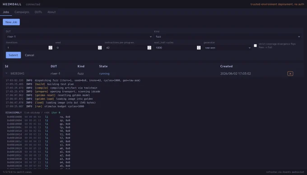
Task: Click the '1/2/3/4 to switch views' hint
Action: click(x=17, y=172)
